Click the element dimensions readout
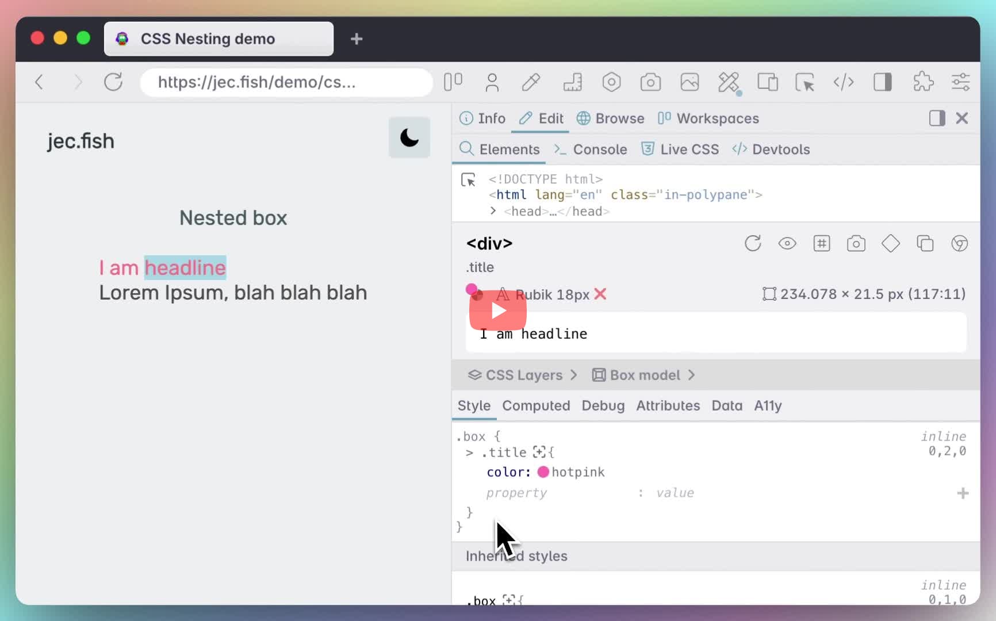The image size is (996, 621). click(864, 294)
